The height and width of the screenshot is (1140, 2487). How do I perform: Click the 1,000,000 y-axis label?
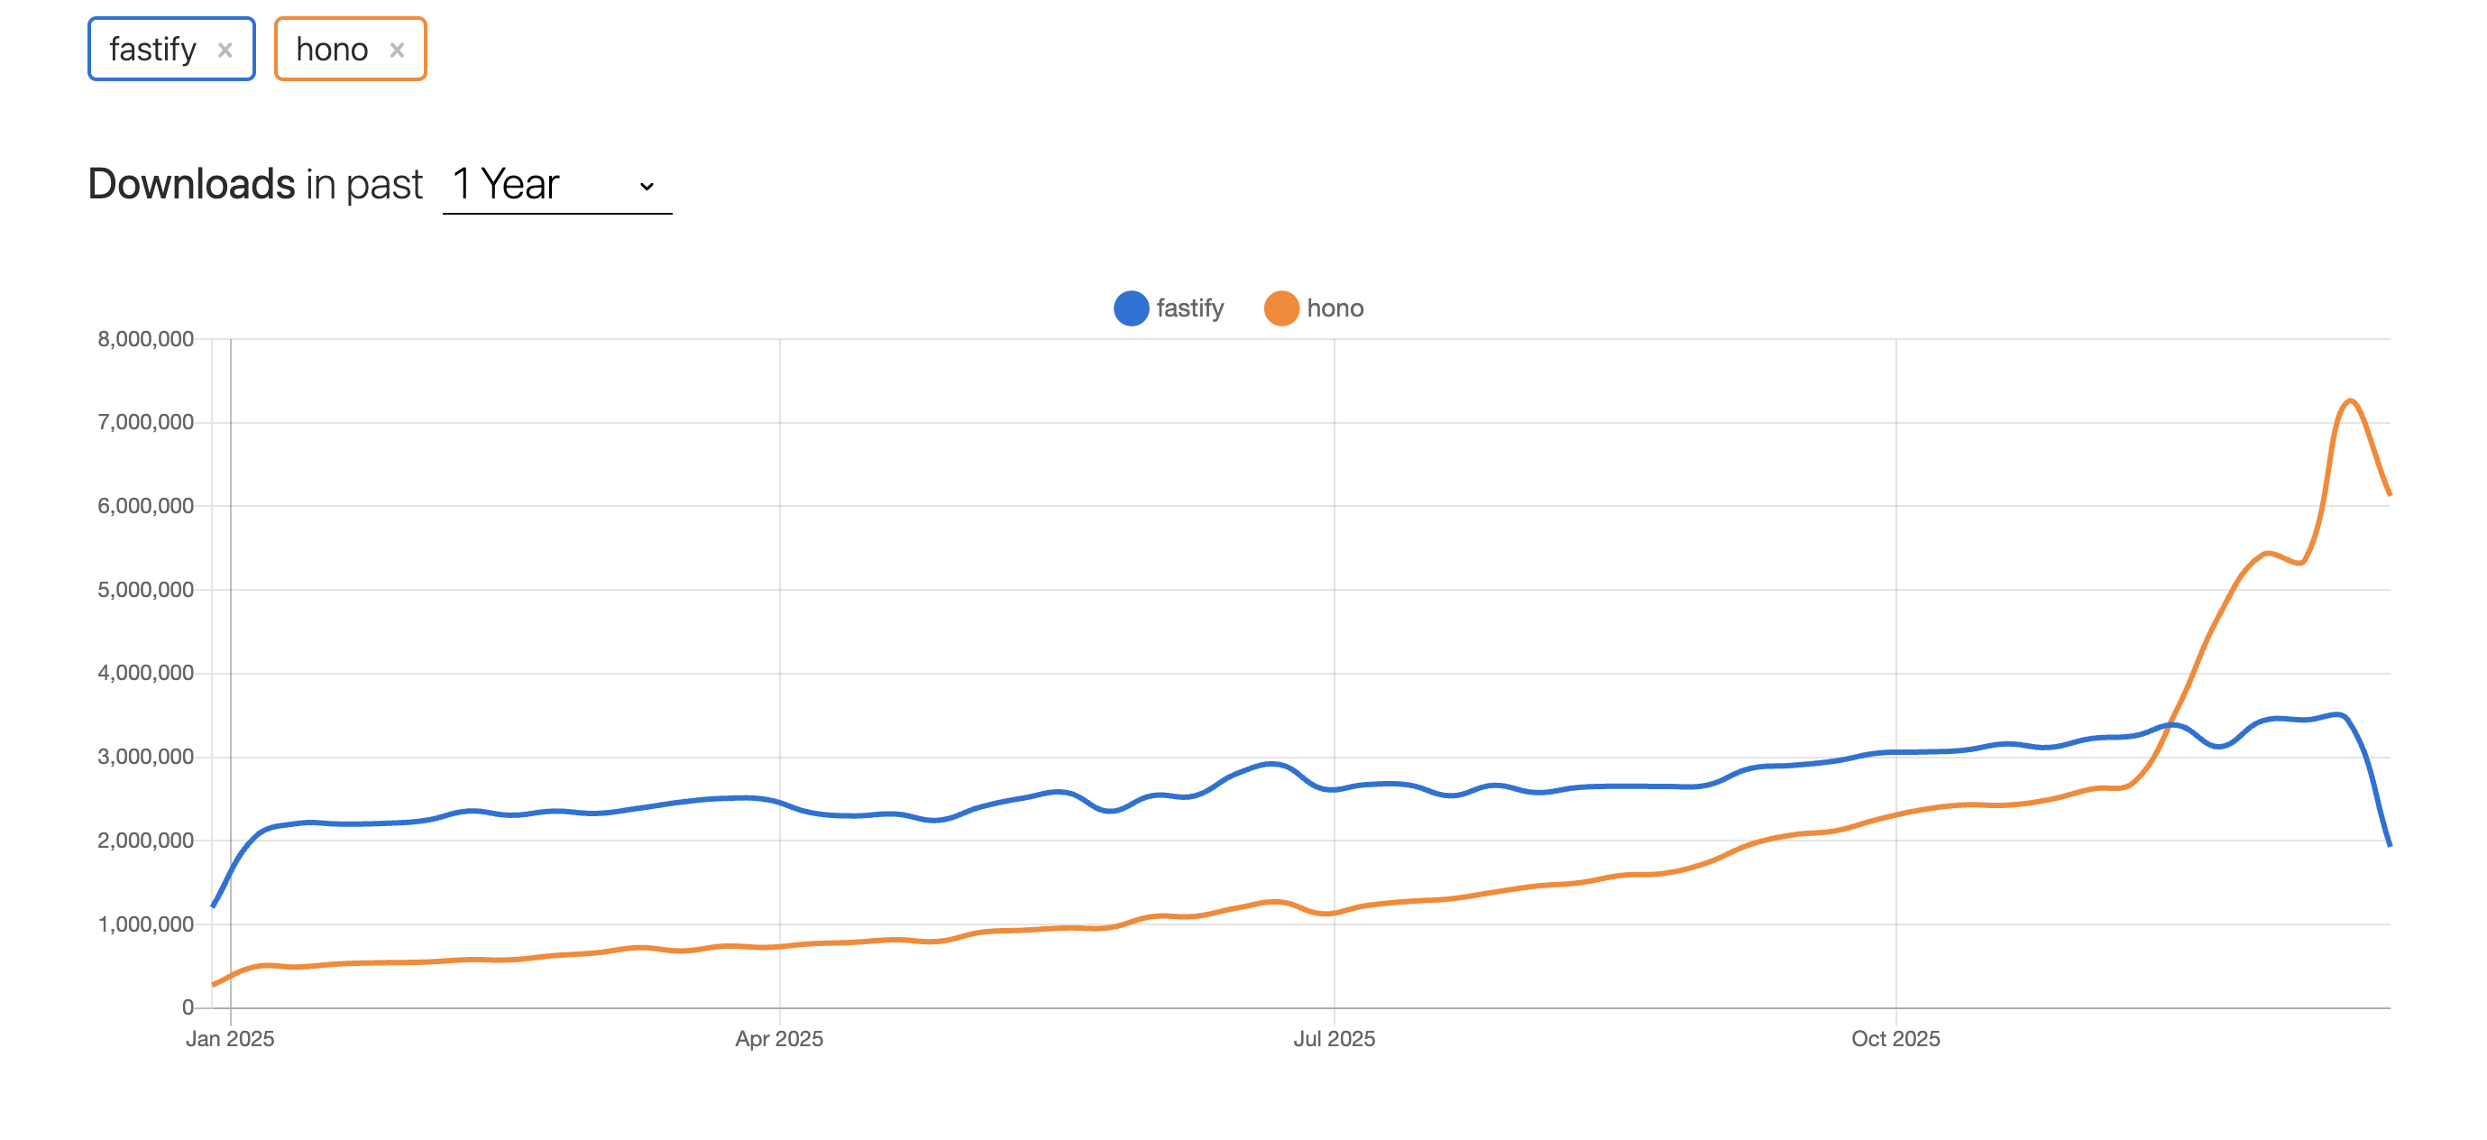146,924
